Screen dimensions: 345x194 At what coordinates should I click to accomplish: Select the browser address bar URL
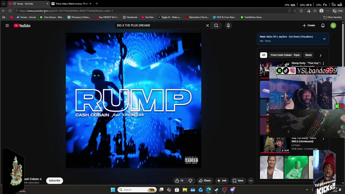(x=66, y=11)
